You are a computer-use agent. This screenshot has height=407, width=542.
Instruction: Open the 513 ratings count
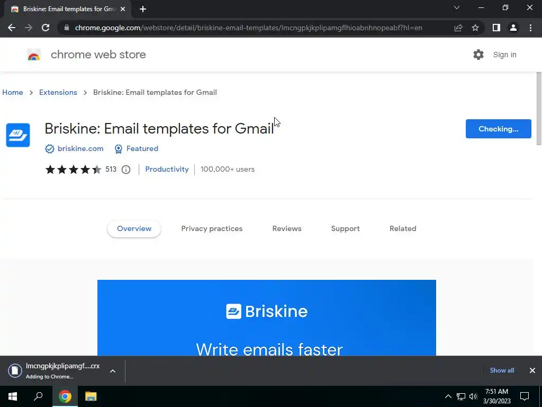click(x=111, y=169)
